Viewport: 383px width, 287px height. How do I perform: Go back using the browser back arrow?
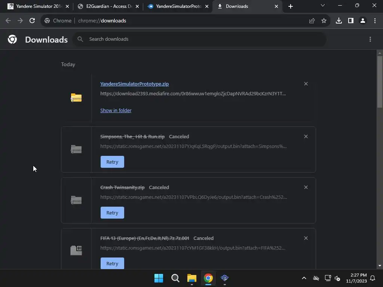[x=8, y=21]
